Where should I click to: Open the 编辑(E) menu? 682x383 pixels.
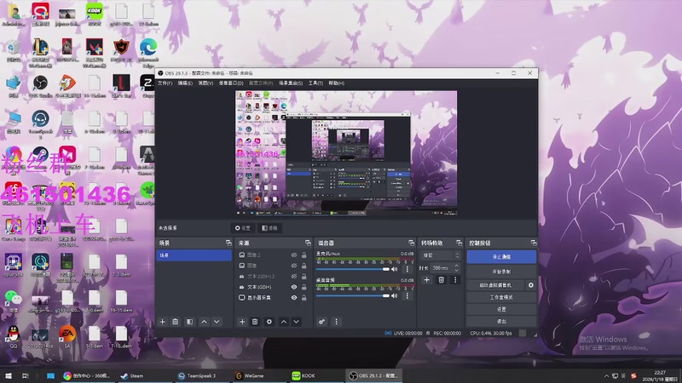(185, 83)
